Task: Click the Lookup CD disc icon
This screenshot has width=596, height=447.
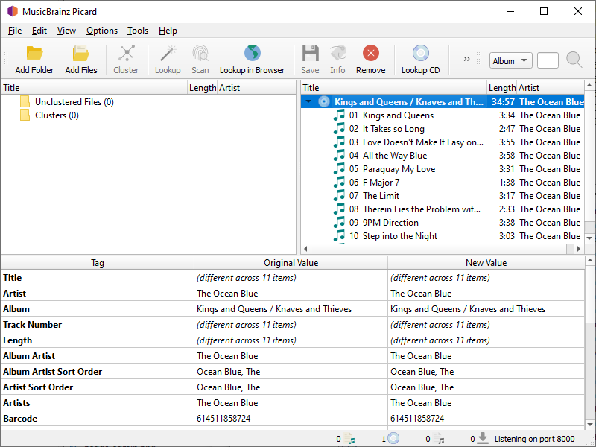Action: click(420, 54)
